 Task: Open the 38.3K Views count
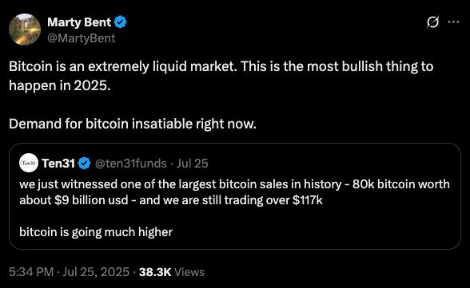[x=171, y=272]
